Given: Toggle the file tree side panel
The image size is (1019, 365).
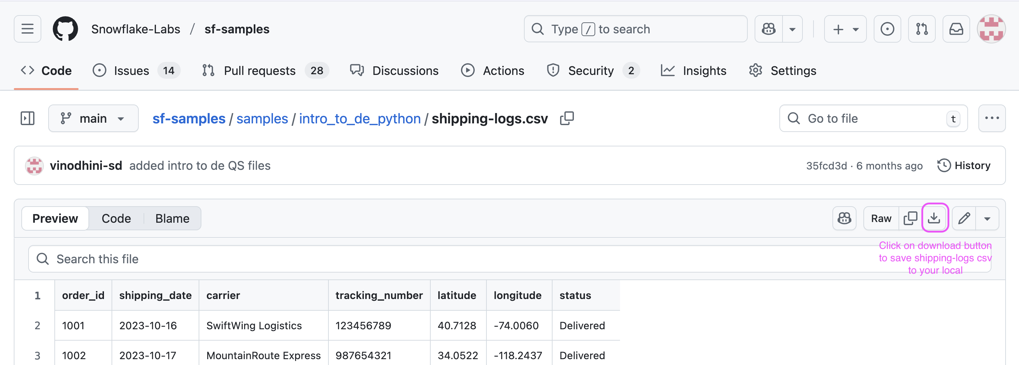Looking at the screenshot, I should [27, 118].
